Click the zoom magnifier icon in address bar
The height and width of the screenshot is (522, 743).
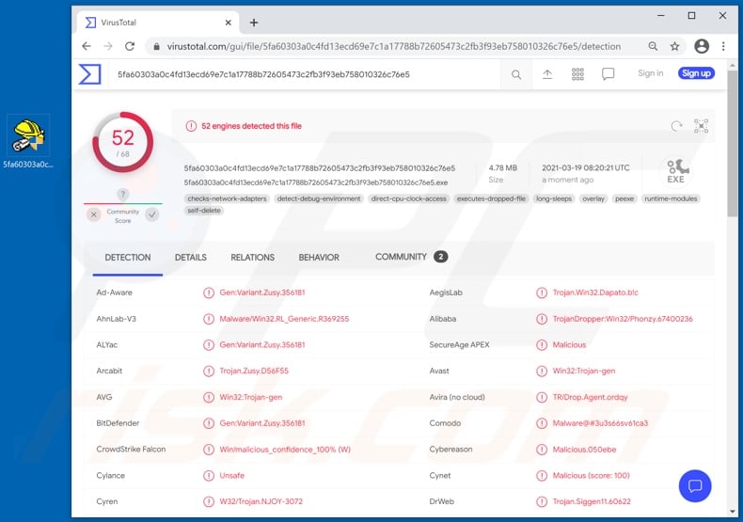click(653, 46)
